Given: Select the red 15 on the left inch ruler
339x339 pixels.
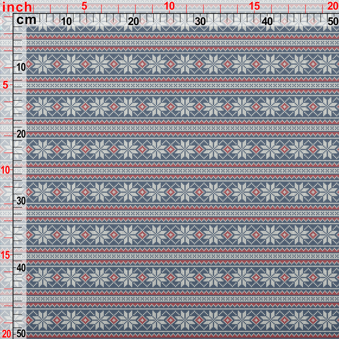Looking at the screenshot, I should coord(6,255).
